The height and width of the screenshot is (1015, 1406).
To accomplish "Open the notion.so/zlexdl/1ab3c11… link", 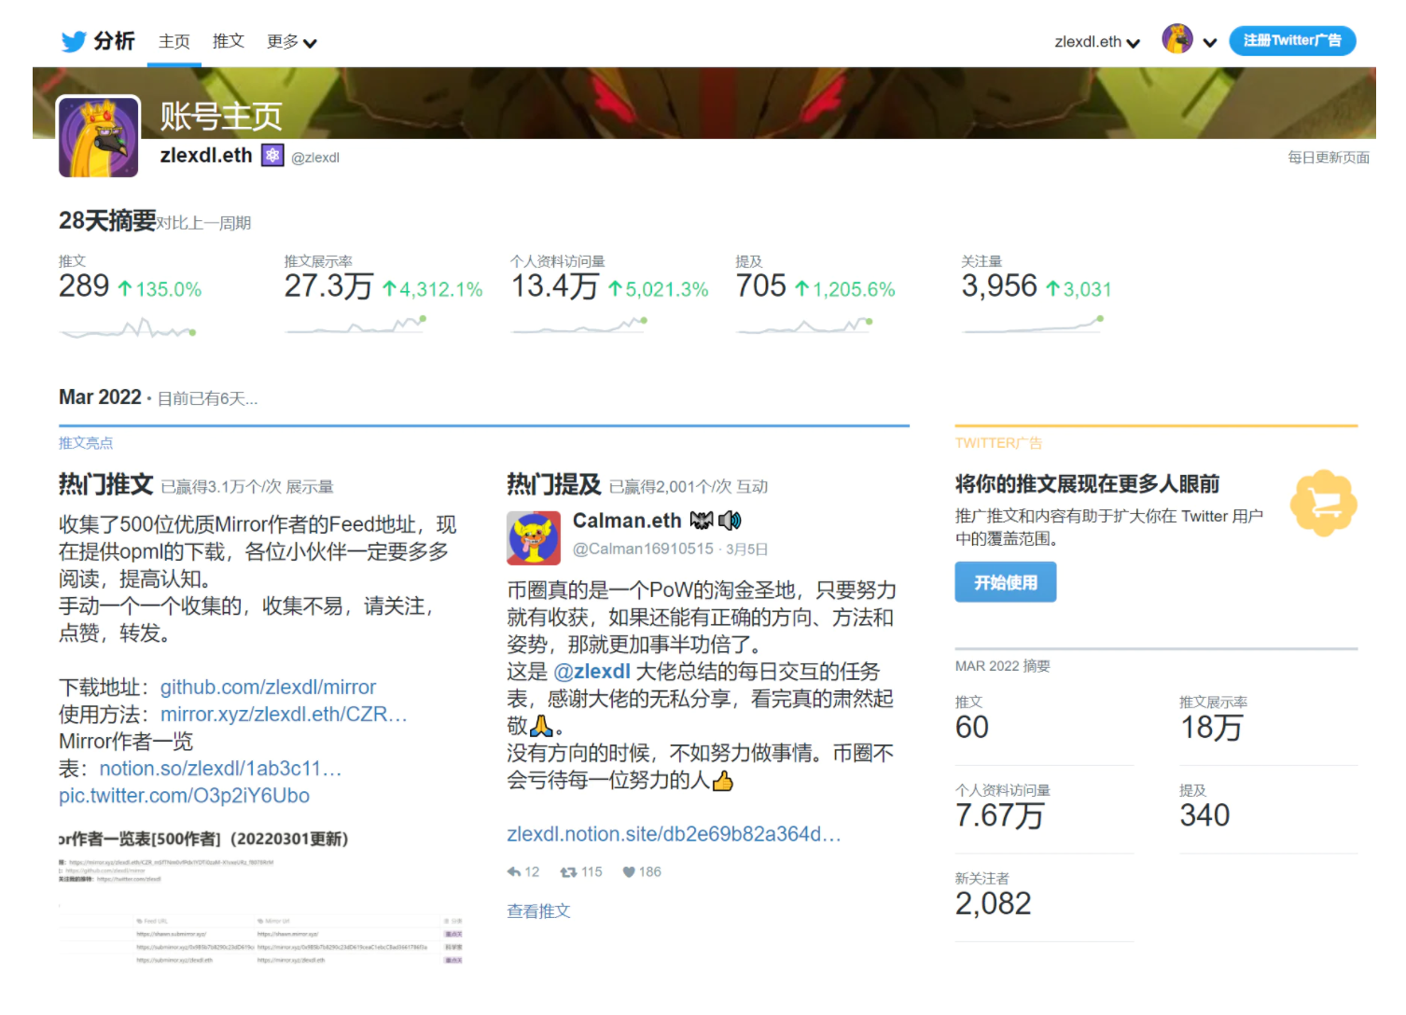I will pyautogui.click(x=220, y=769).
